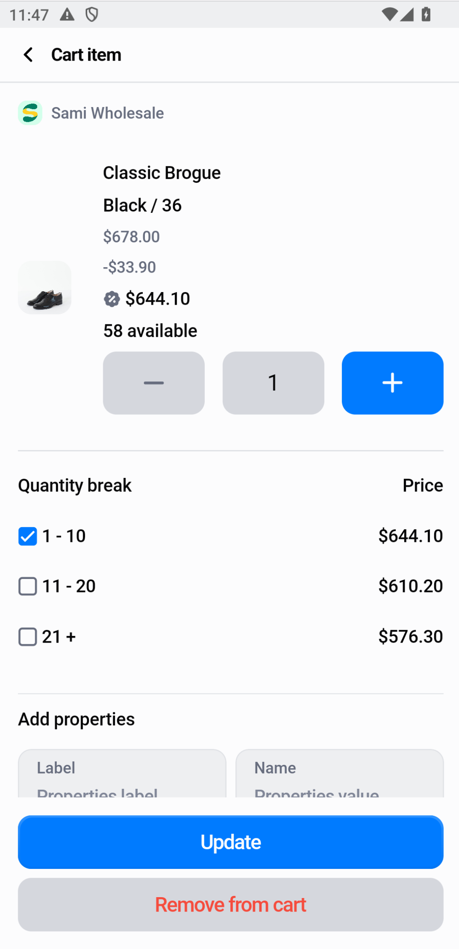Select the 21 + quantity break checkbox
The height and width of the screenshot is (949, 459).
28,637
